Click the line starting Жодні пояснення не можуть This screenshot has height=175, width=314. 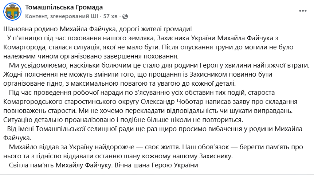point(138,74)
